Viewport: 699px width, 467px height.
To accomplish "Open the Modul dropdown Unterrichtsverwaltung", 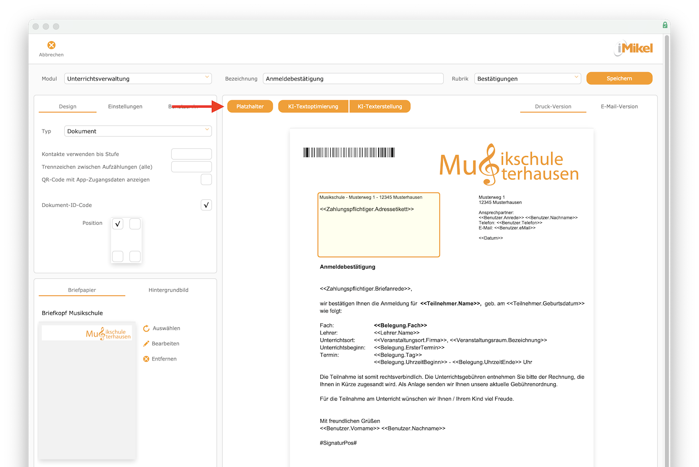I will tap(138, 79).
